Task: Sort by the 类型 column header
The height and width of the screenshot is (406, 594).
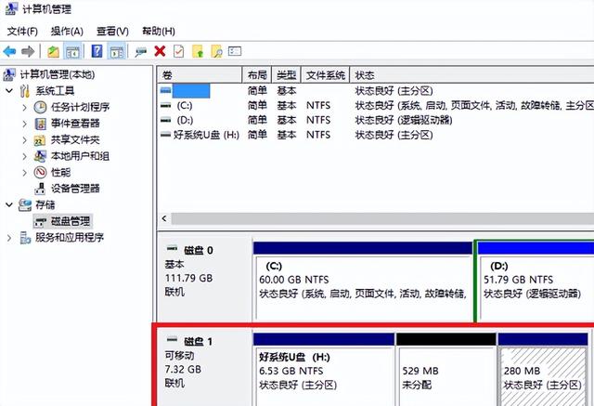Action: point(287,75)
